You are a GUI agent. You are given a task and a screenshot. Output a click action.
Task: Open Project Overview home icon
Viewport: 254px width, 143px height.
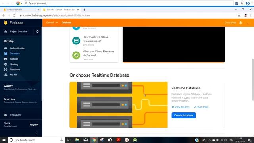pyautogui.click(x=6, y=31)
